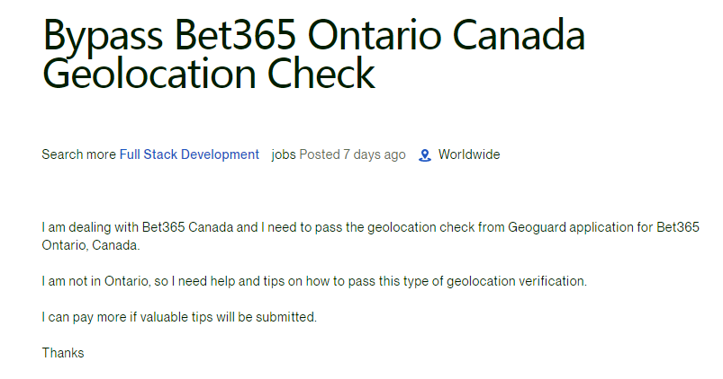
Task: Click the I can pay more sentence
Action: pyautogui.click(x=179, y=317)
